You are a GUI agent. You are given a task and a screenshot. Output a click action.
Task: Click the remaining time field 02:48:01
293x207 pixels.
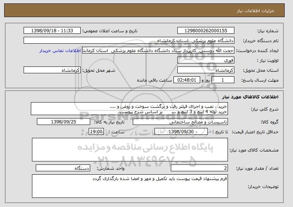(x=187, y=80)
